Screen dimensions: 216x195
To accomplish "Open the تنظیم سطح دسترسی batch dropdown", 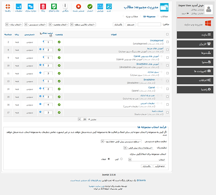I will click(x=121, y=141).
